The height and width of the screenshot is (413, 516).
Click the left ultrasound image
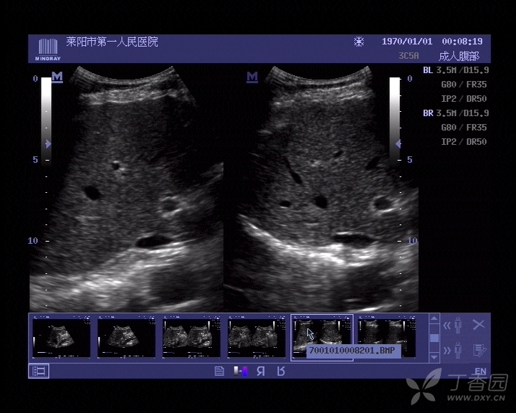coord(127,189)
